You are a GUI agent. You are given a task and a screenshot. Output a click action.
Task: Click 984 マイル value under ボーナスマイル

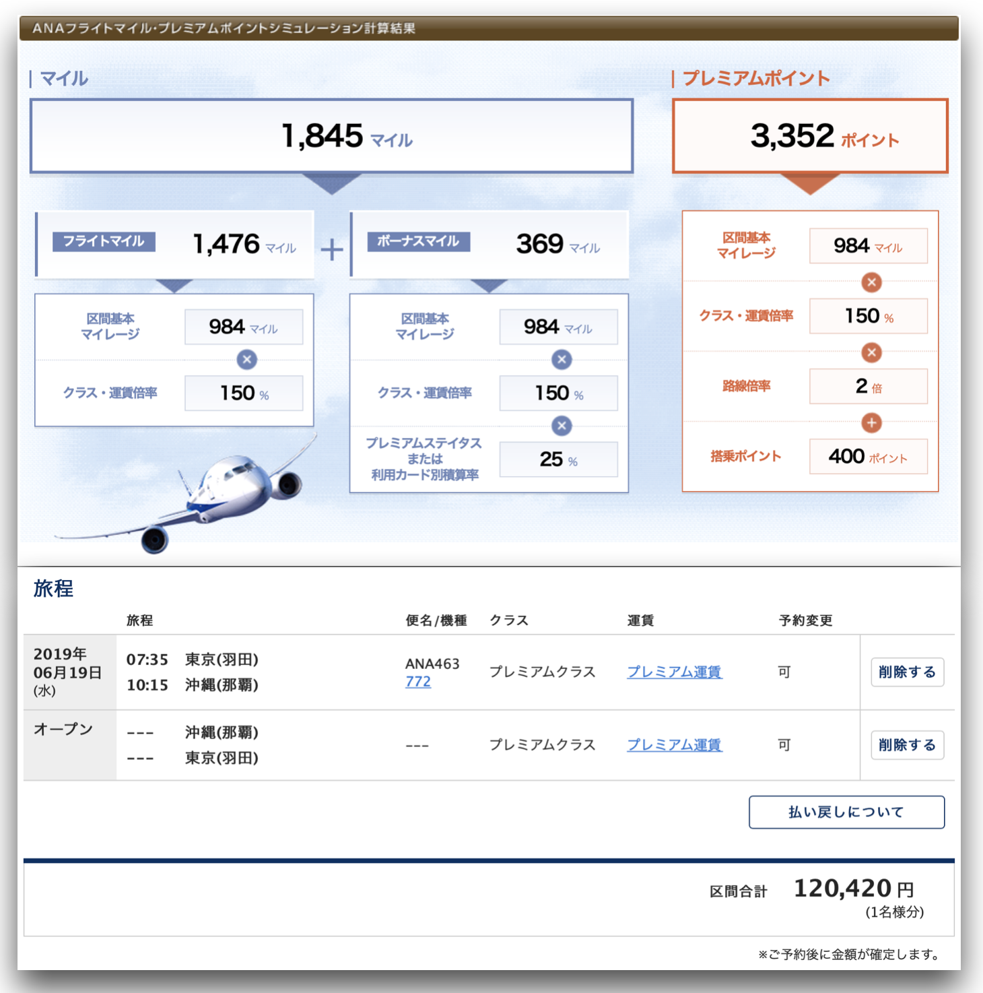[558, 327]
